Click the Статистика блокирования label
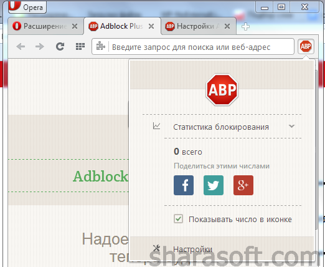 (x=221, y=127)
